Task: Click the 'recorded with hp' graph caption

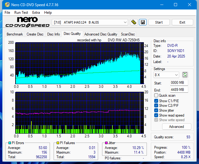Action: pos(89,40)
